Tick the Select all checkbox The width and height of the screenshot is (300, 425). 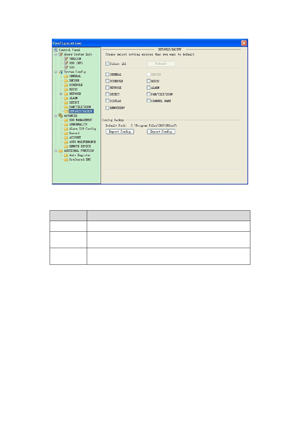pyautogui.click(x=107, y=64)
